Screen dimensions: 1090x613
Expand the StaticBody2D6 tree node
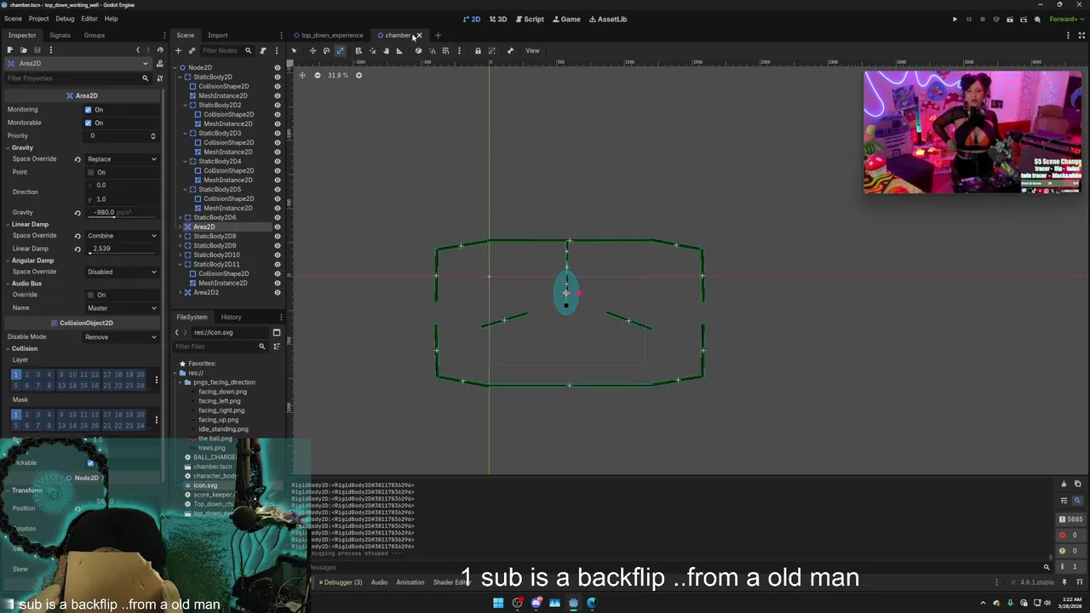point(180,217)
